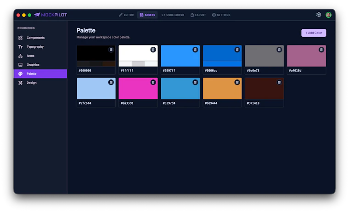Delete the #de9444 color swatch

coord(237,82)
